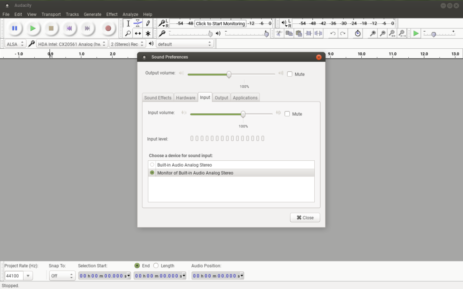Select the magnifier Zoom tool

click(x=128, y=33)
